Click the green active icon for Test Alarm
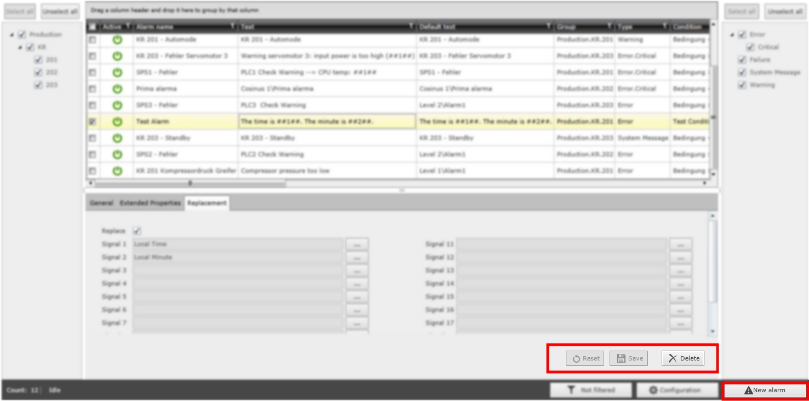 [x=117, y=121]
